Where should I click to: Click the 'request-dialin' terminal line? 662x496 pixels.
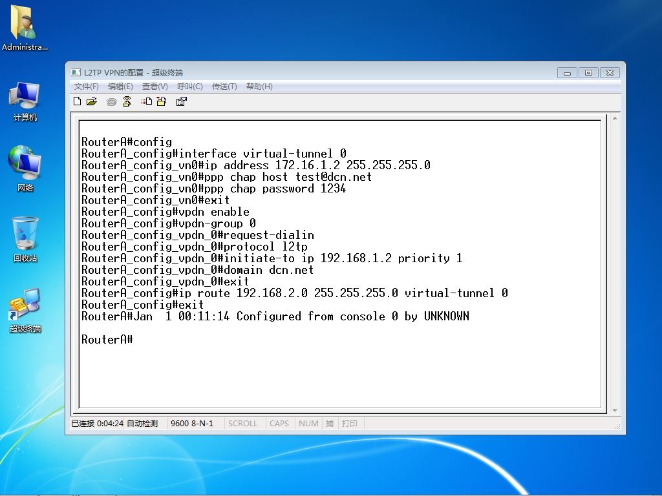(198, 235)
